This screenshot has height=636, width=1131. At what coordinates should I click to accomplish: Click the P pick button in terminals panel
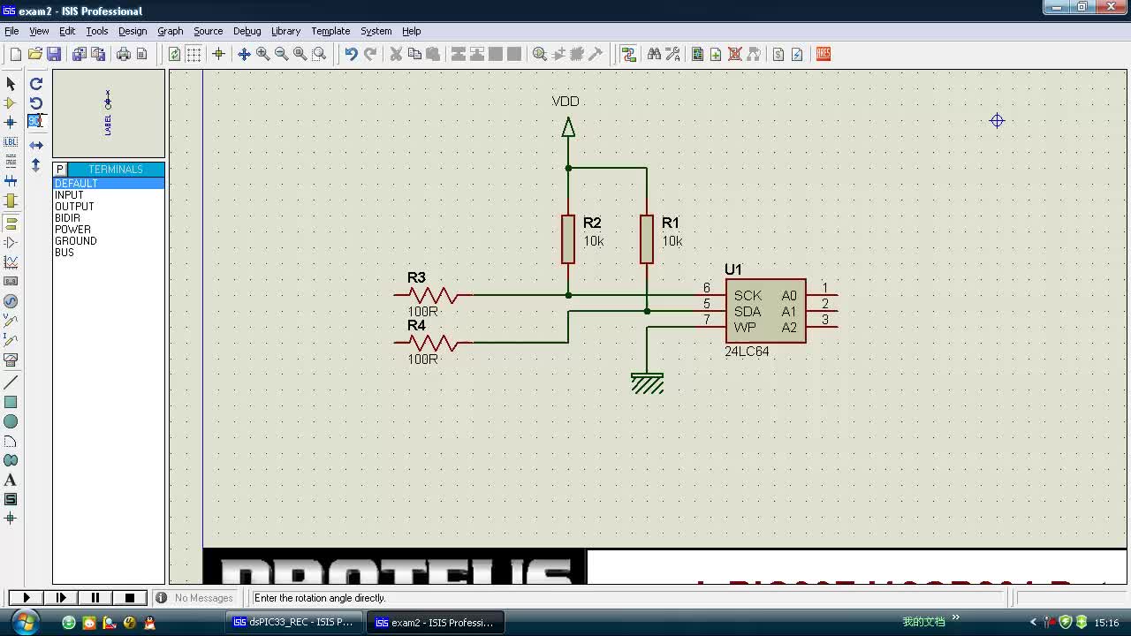tap(60, 169)
